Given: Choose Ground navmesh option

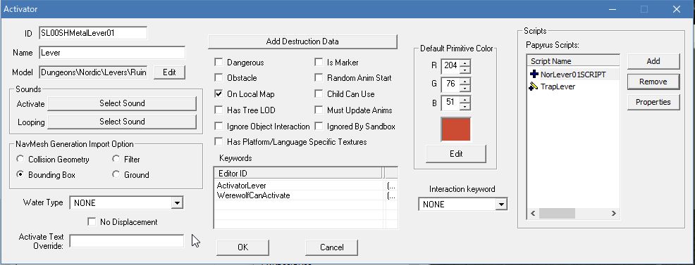Looking at the screenshot, I should click(116, 174).
